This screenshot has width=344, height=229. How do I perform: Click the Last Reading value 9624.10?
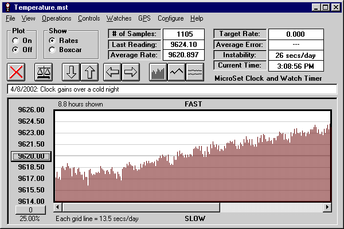(184, 45)
